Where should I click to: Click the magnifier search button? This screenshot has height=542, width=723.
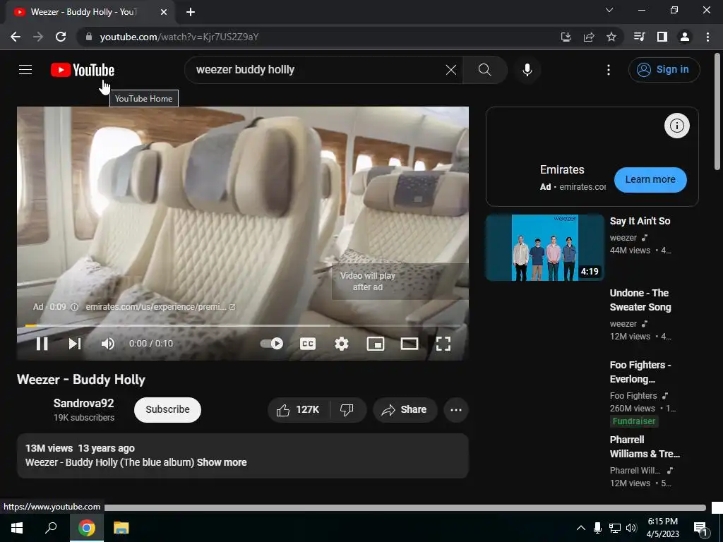(x=484, y=70)
